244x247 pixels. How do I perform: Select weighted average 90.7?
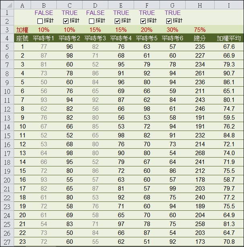pos(229,73)
